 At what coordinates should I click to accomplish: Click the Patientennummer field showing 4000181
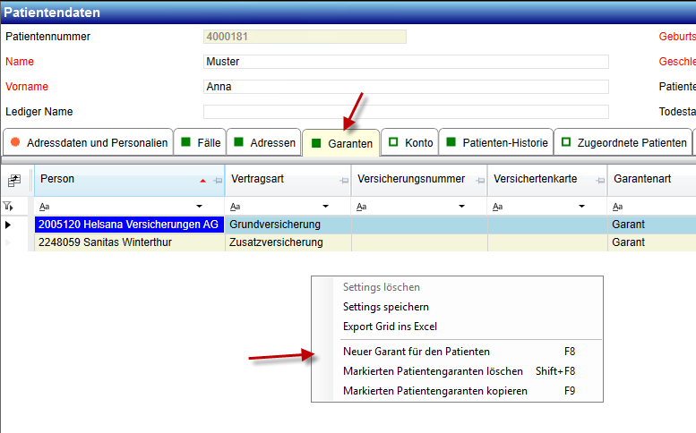pos(305,37)
